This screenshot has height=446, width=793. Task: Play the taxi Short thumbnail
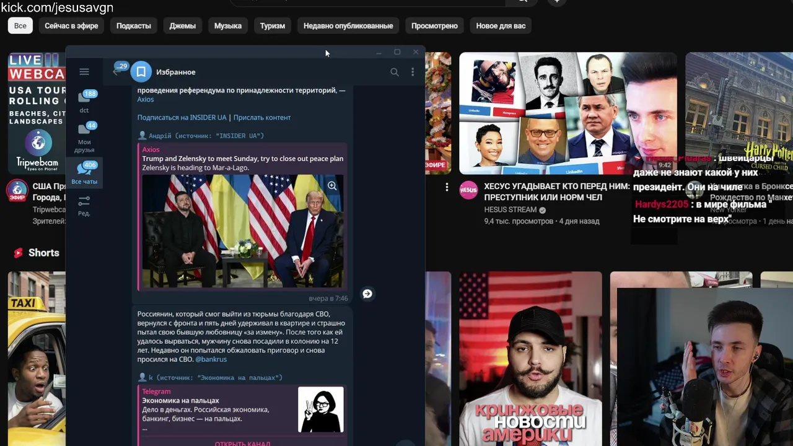point(37,359)
